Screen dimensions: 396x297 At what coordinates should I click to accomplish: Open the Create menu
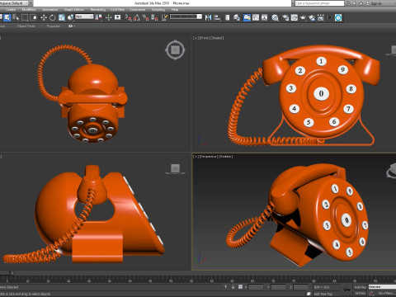pos(11,10)
